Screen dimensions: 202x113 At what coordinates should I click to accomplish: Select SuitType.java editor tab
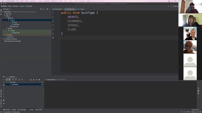[70, 9]
